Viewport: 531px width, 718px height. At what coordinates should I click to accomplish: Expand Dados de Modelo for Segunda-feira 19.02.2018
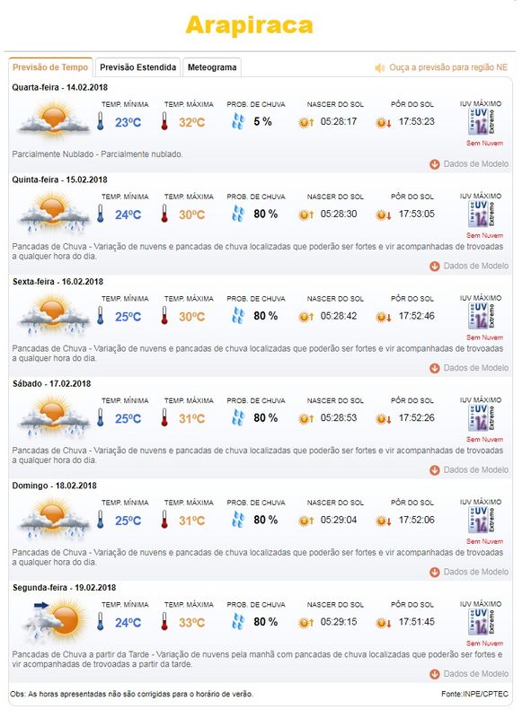click(469, 674)
